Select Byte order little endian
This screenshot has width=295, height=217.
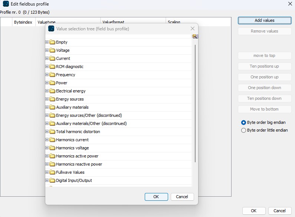[243, 130]
